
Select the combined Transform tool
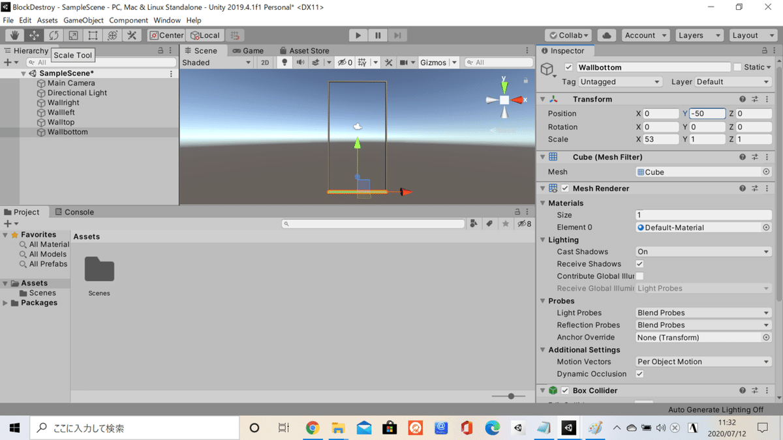tap(112, 35)
